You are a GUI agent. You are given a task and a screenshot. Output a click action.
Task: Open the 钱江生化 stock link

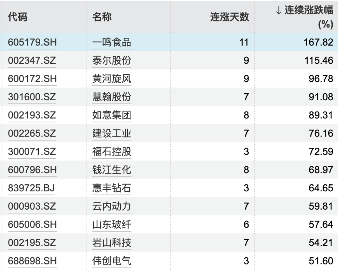[x=112, y=170]
